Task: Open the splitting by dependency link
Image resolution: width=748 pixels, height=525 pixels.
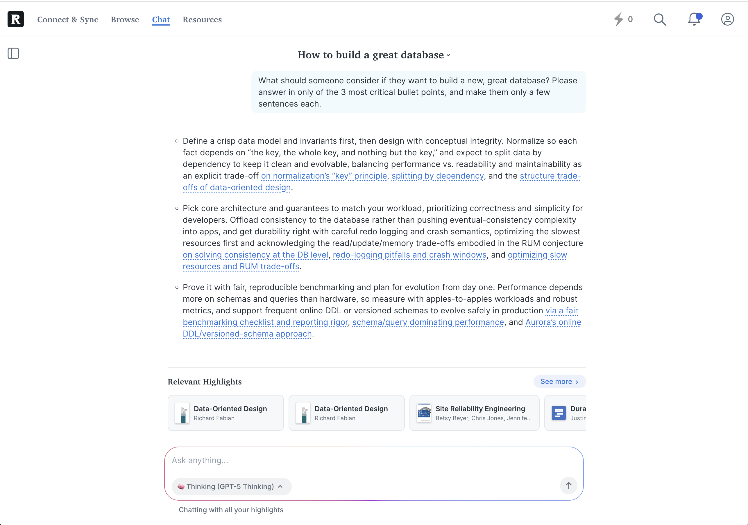Action: click(x=438, y=176)
